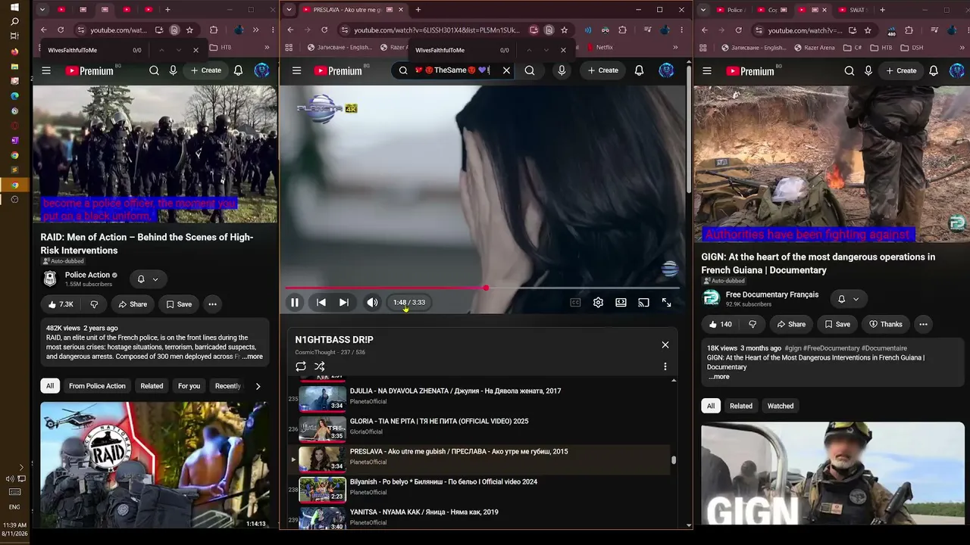Select the From Police Action chip
970x545 pixels.
[x=97, y=386]
